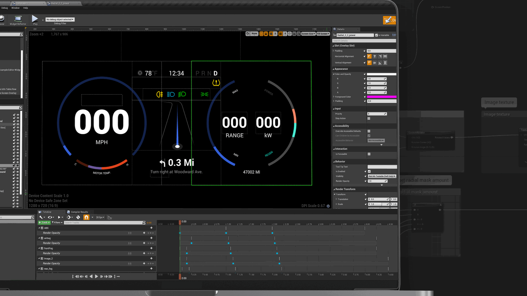Collapse the ABS animation track
This screenshot has height=296, width=527.
click(x=39, y=228)
